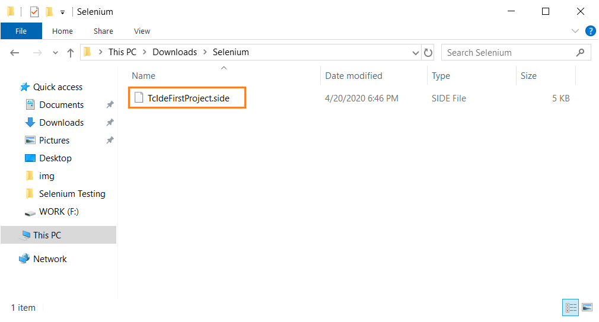Open the View ribbon tab

pos(142,31)
